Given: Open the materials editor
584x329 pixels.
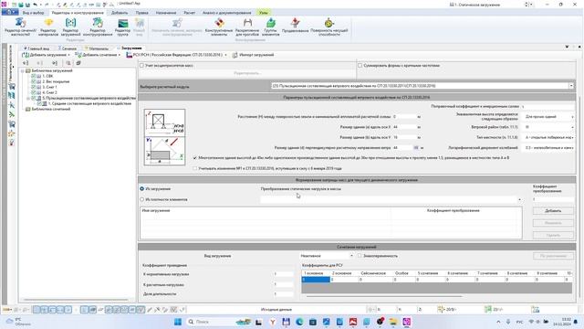Looking at the screenshot, I should (x=48, y=27).
